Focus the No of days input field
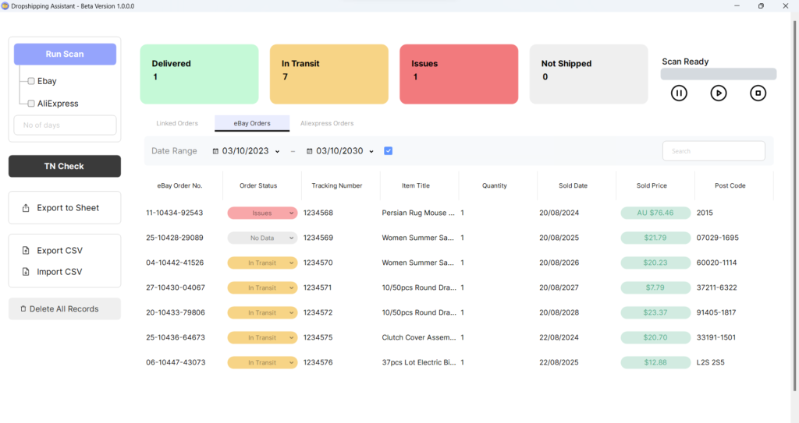 coord(65,125)
